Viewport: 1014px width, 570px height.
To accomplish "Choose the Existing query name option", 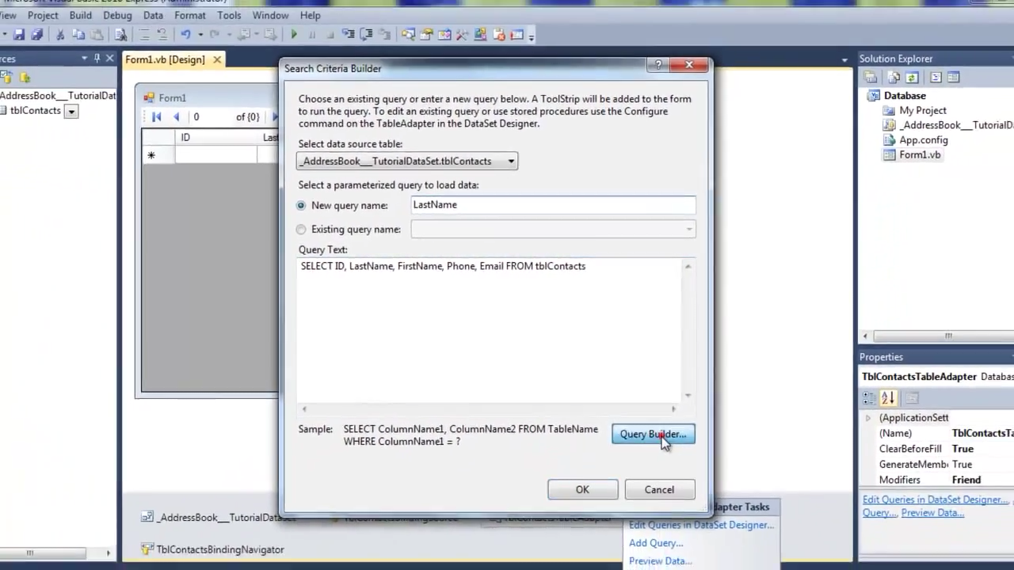I will [301, 229].
